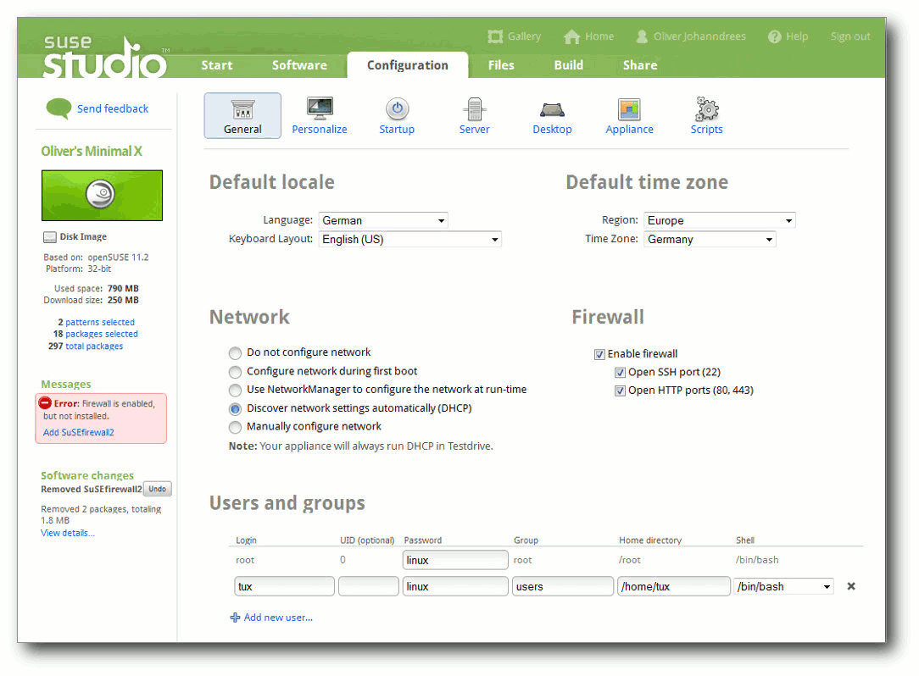Viewport: 919px width, 676px height.
Task: Switch to the Files tab
Action: point(501,65)
